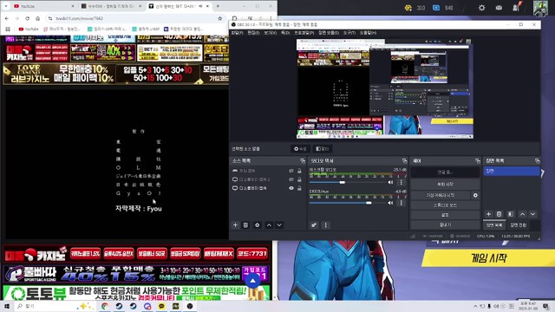Viewport: 555px width, 312px height.
Task: Mute the Mic/Aux speaker icon
Action: coord(390,203)
